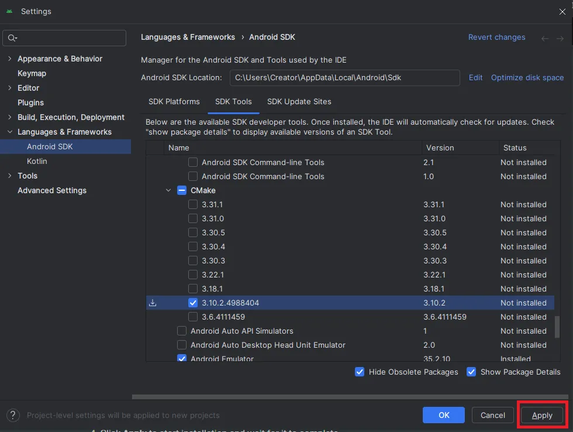Expand the Tools section
The width and height of the screenshot is (573, 432).
coord(10,176)
